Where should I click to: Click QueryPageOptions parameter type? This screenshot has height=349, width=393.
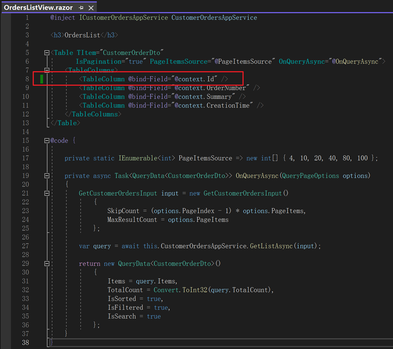pos(310,175)
